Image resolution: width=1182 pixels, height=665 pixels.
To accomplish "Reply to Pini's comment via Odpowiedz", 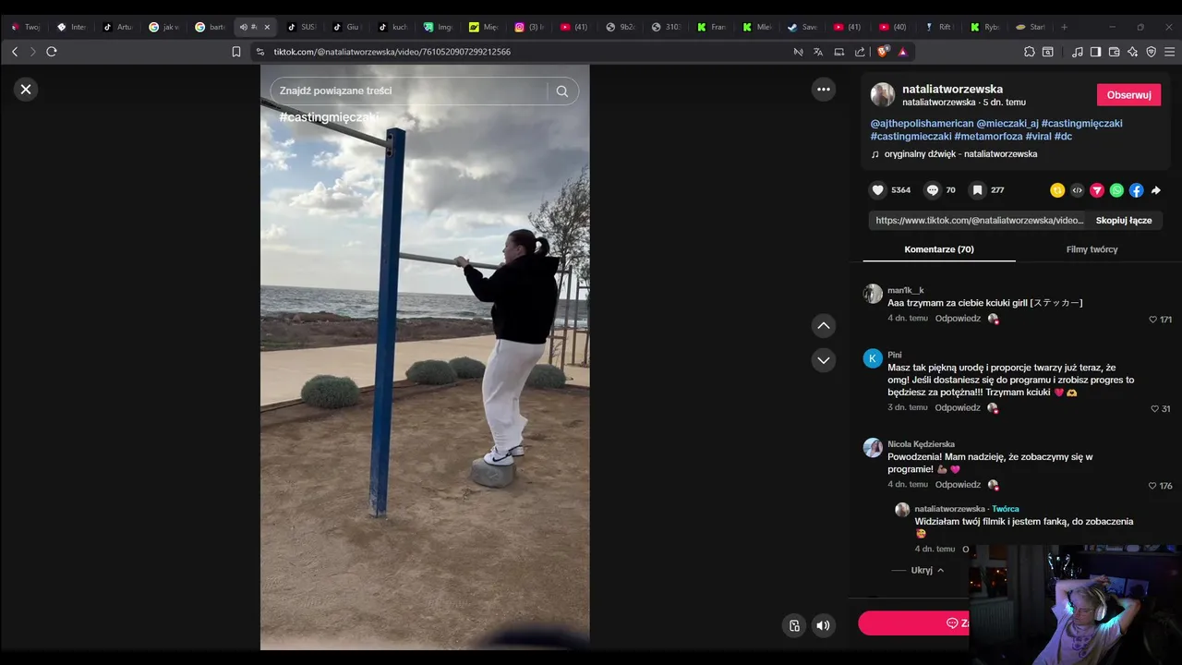I will pos(958,407).
